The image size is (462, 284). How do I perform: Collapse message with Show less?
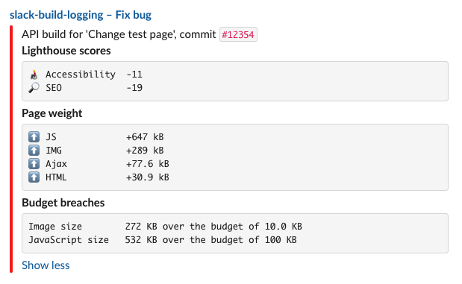click(x=46, y=265)
